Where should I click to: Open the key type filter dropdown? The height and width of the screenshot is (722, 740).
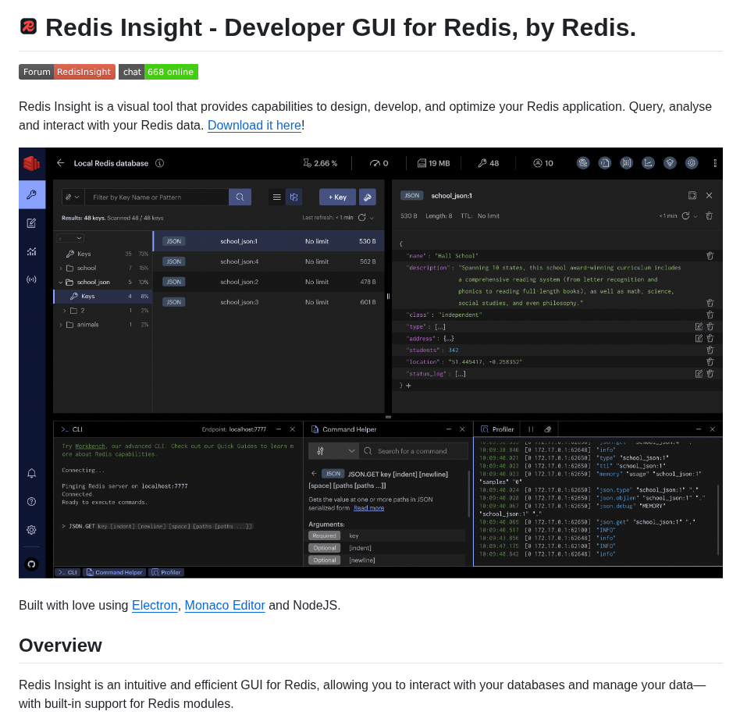click(73, 197)
